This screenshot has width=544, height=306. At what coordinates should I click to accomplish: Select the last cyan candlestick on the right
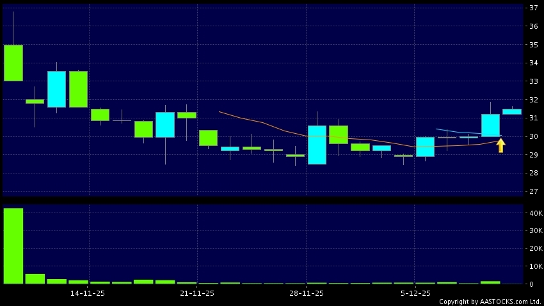[511, 111]
